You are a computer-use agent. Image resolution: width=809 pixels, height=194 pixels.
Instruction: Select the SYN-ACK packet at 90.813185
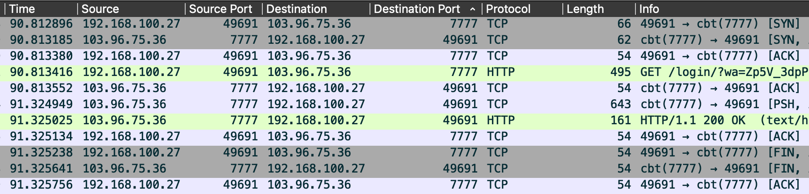[314, 40]
